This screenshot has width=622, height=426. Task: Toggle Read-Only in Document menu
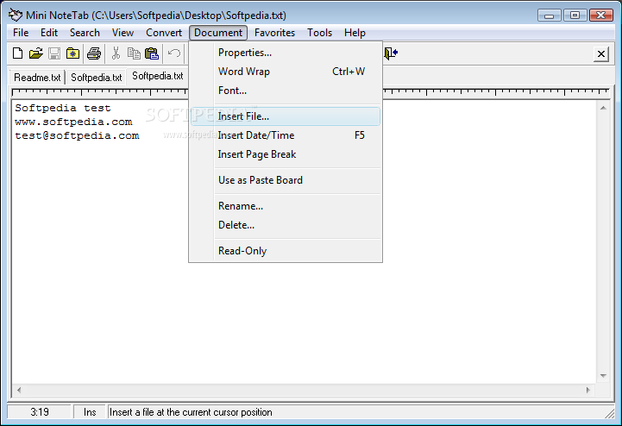[286, 251]
